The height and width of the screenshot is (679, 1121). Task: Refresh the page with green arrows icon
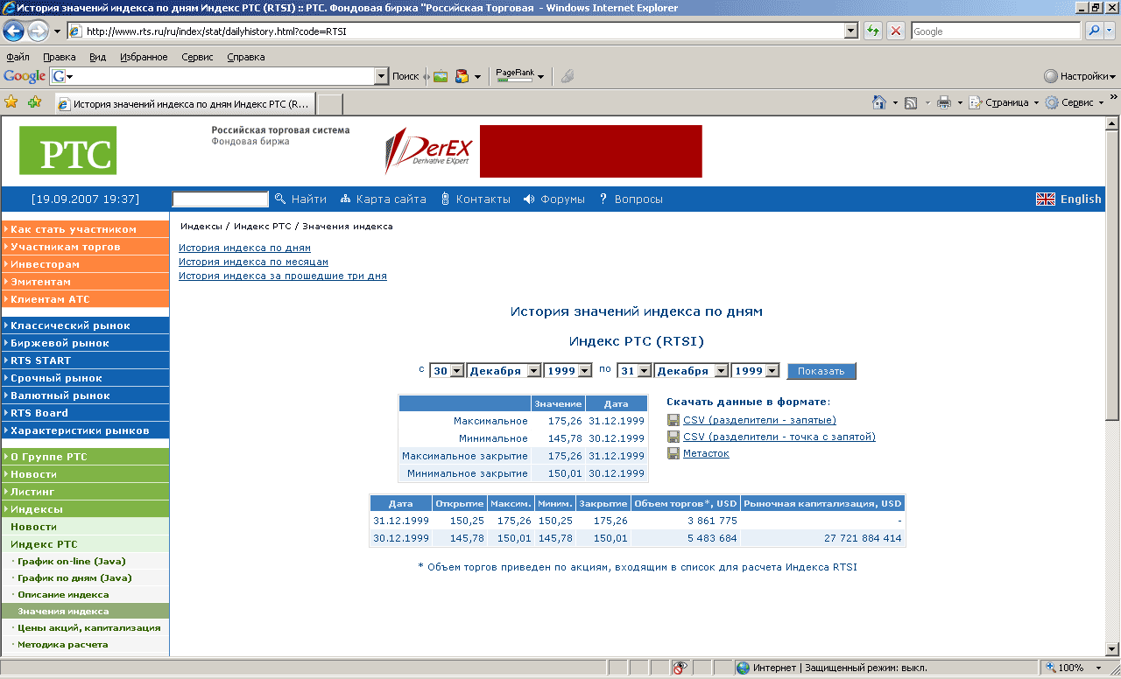point(873,31)
